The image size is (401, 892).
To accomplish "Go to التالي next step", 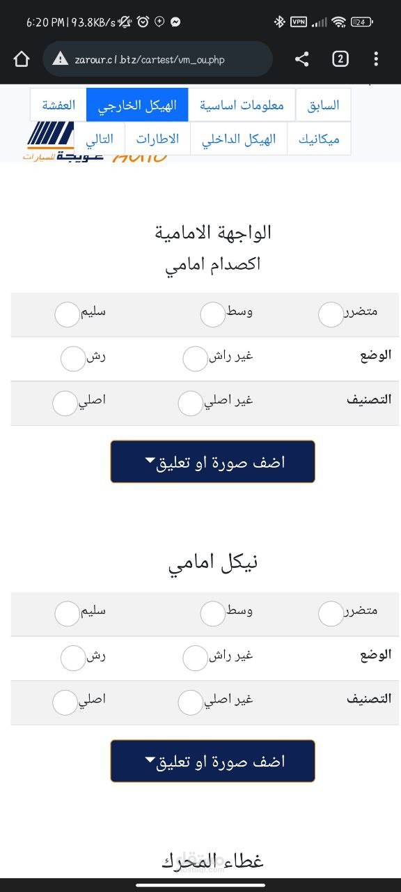I will pos(100,139).
